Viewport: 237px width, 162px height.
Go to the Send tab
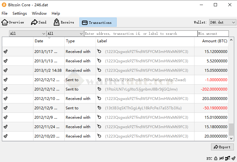38,22
